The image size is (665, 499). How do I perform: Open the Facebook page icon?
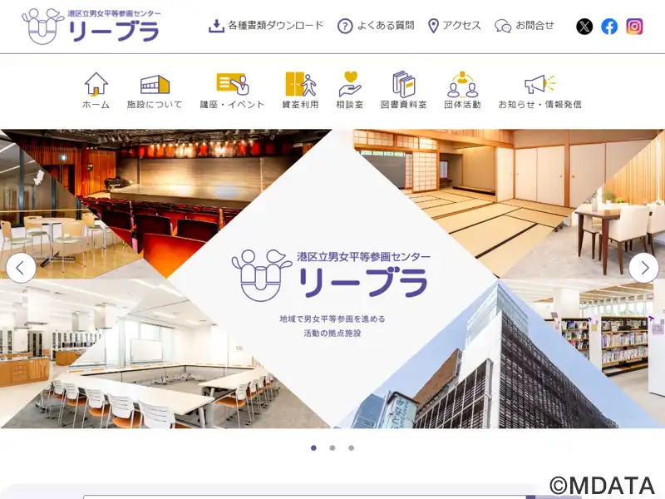coord(609,27)
